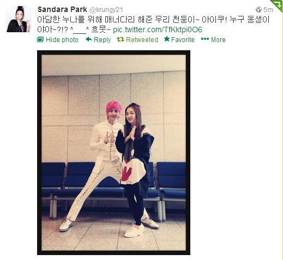Image resolution: width=283 pixels, height=260 pixels.
Task: Click the green retweeted corner badge
Action: click(x=277, y=5)
